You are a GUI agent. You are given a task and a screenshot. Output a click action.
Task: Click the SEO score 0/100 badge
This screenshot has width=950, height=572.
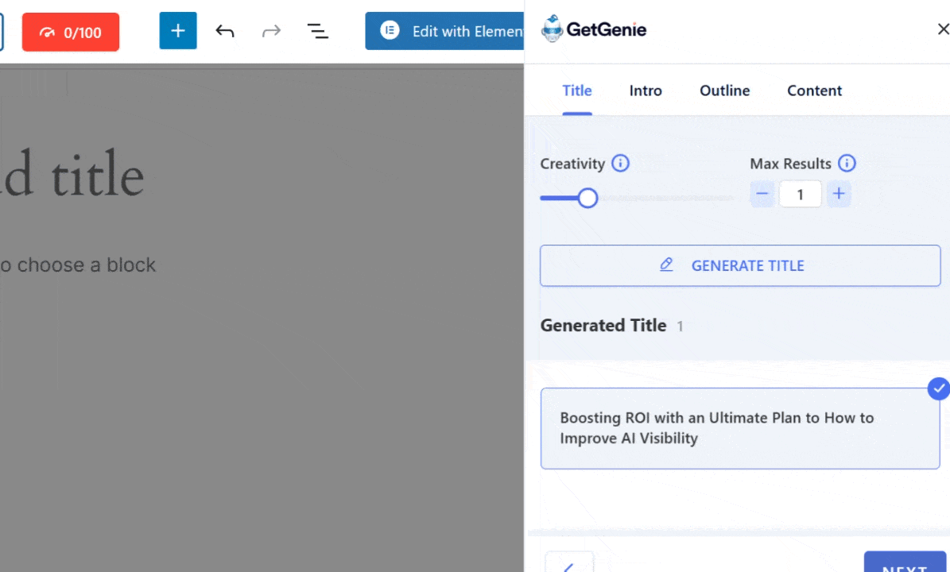point(70,32)
